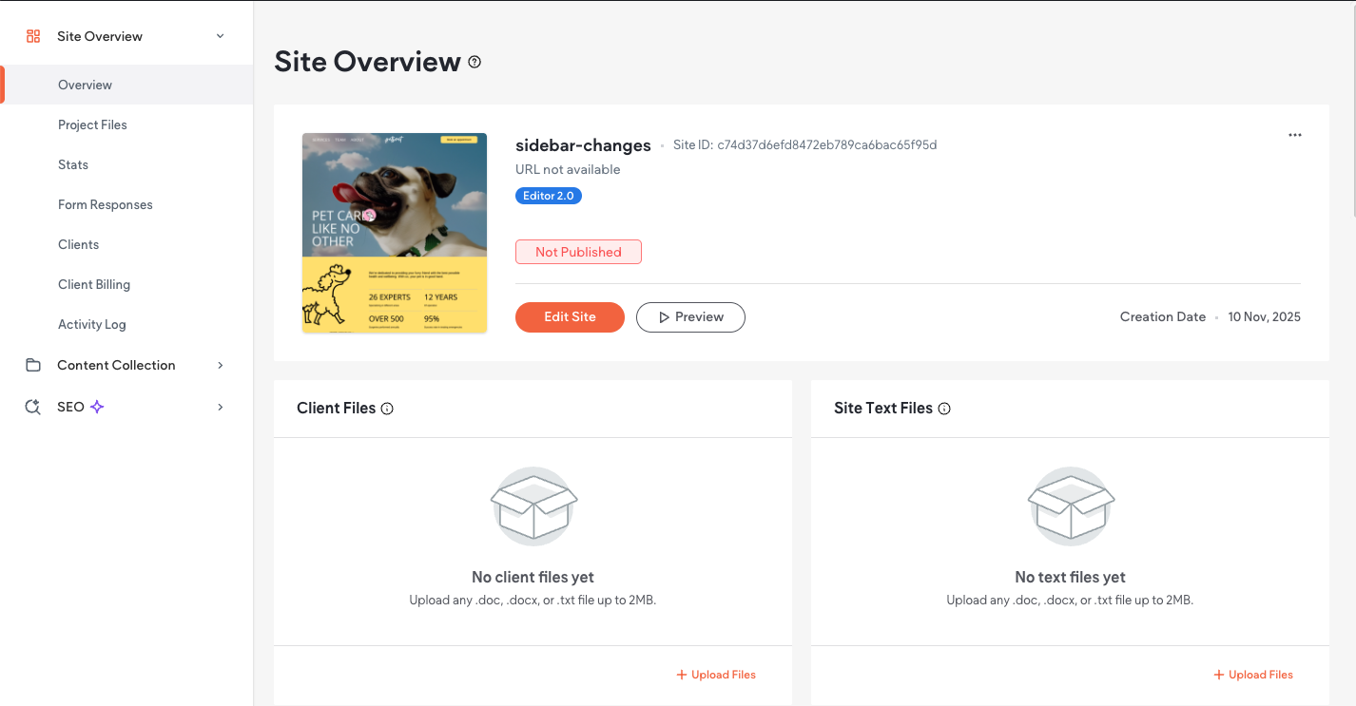Click the URL not available text
The image size is (1356, 706).
568,169
